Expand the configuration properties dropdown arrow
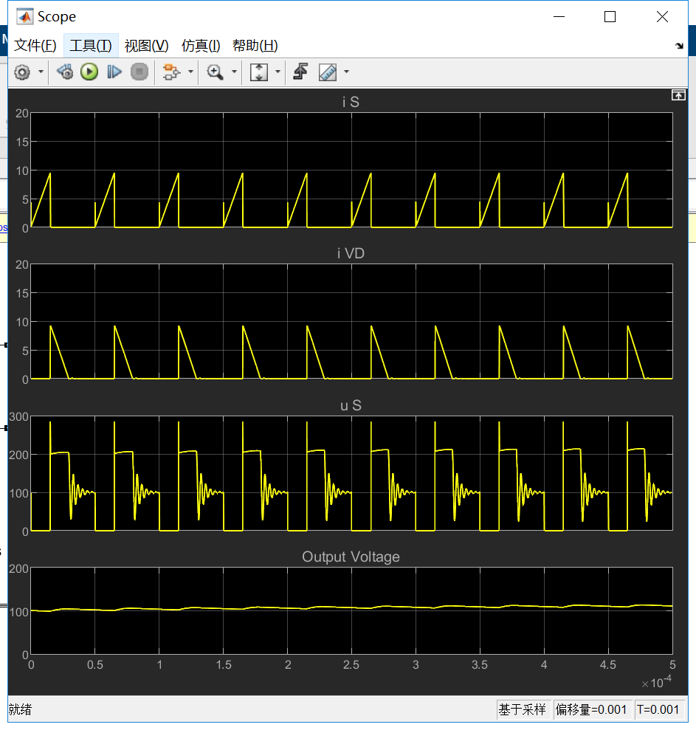This screenshot has height=730, width=696. click(41, 72)
